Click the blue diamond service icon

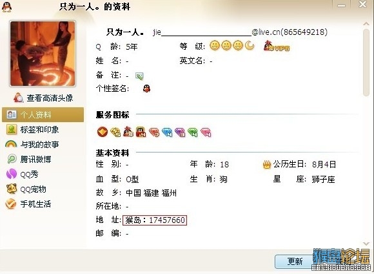[x=167, y=132]
